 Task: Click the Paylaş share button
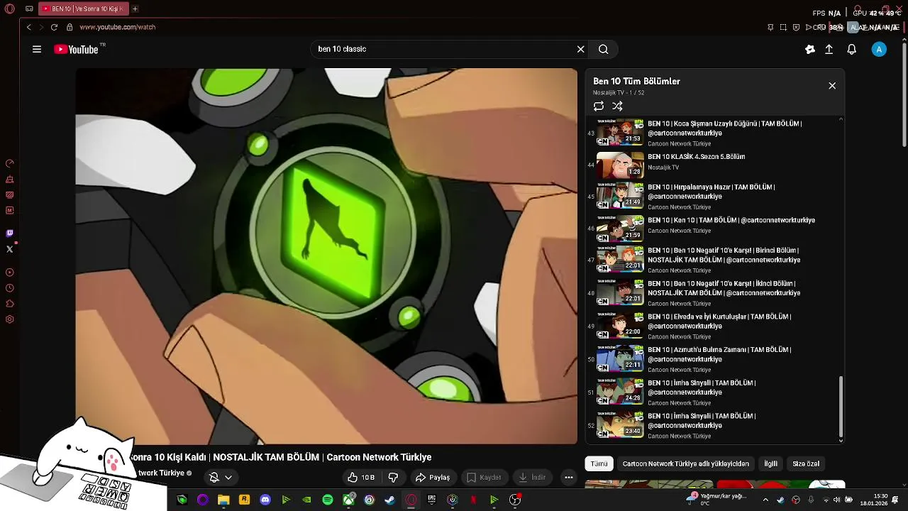pos(433,478)
